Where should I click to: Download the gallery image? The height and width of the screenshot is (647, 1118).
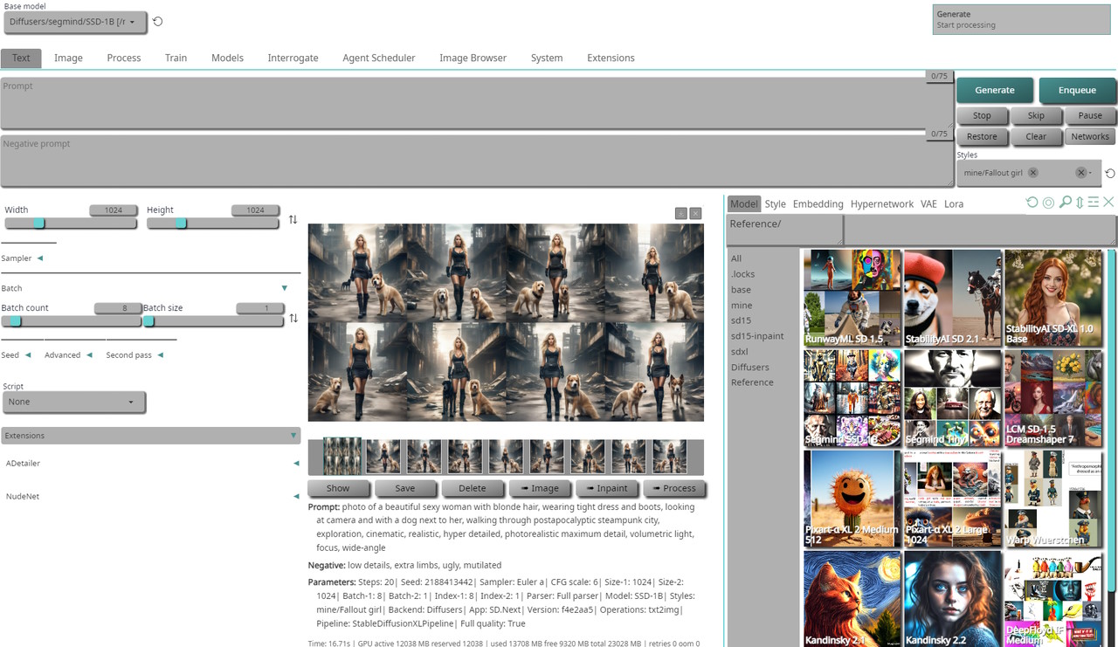pos(680,213)
